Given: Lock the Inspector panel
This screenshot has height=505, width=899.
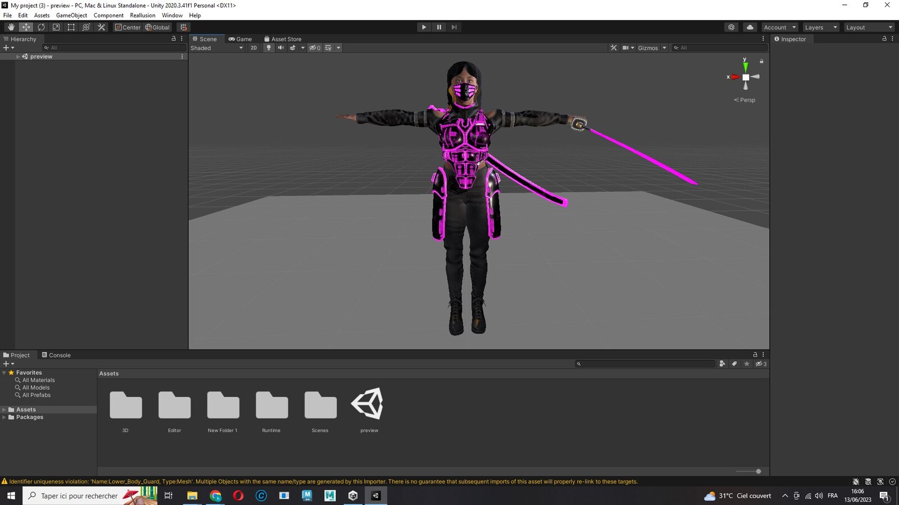Looking at the screenshot, I should click(884, 39).
